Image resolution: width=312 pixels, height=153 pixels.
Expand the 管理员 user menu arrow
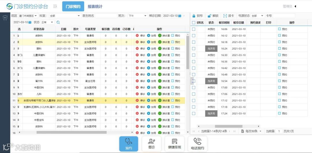pyautogui.click(x=295, y=6)
